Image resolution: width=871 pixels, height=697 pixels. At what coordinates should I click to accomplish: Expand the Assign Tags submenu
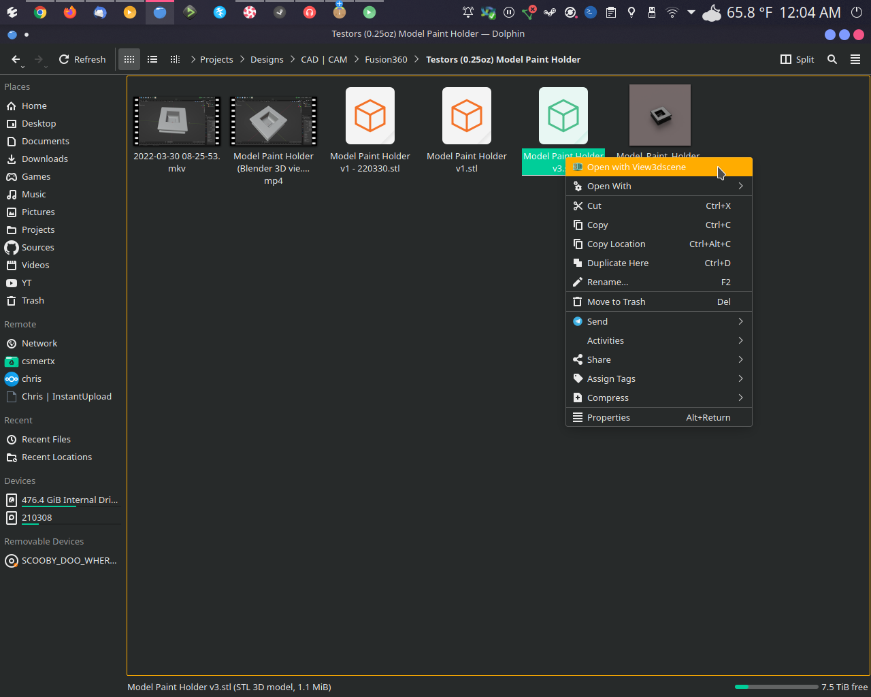(659, 379)
